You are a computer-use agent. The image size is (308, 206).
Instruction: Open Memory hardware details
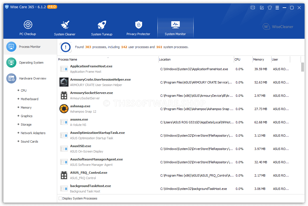26,108
